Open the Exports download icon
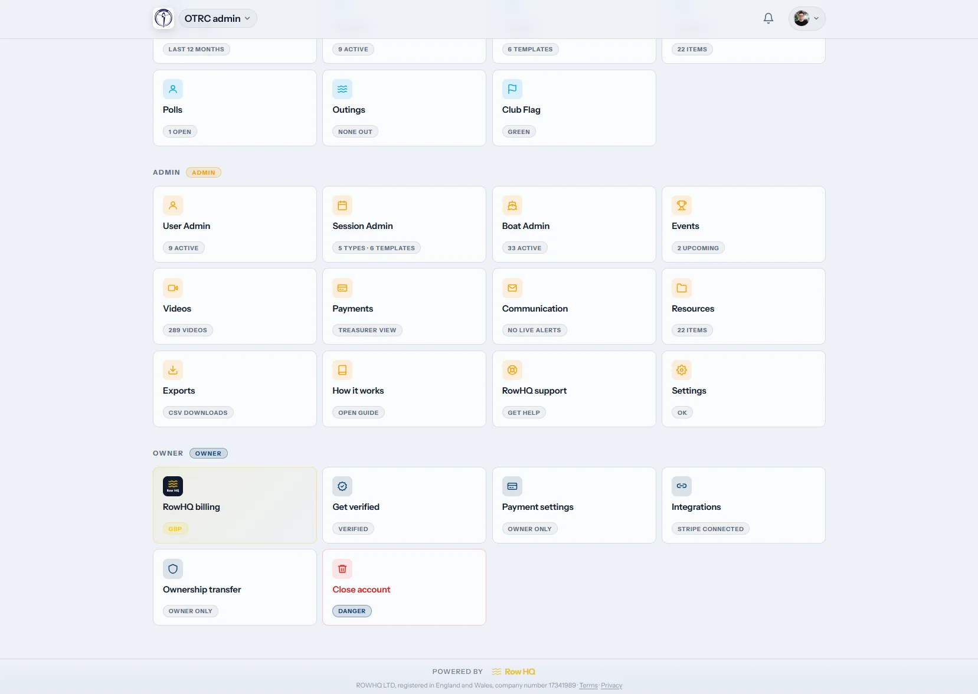The image size is (978, 694). [173, 370]
